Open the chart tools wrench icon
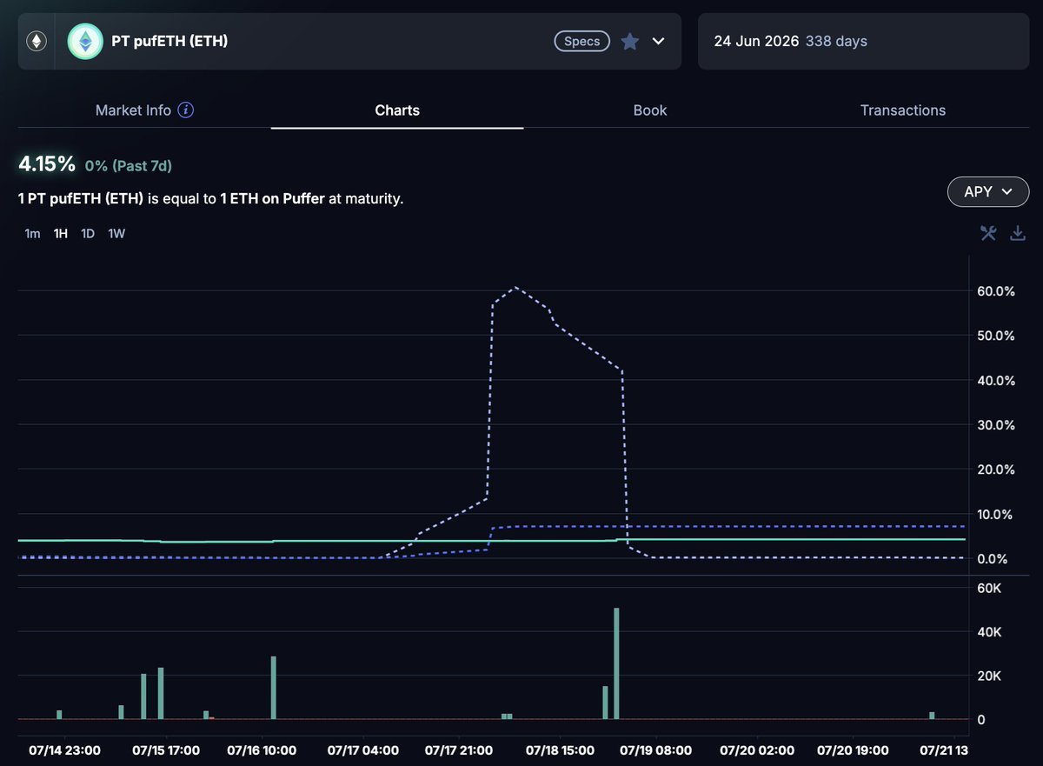1043x766 pixels. pyautogui.click(x=988, y=232)
